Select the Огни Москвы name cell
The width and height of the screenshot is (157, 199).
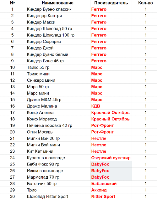pos(58,132)
